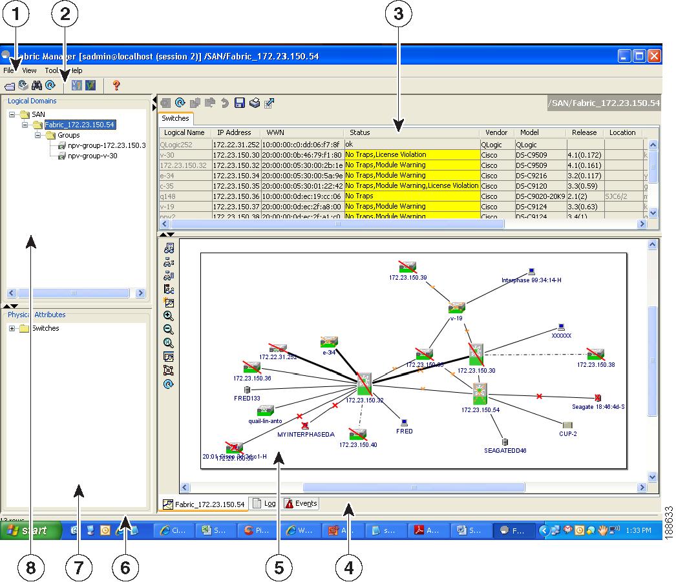
Task: Open the View menu
Action: (29, 70)
